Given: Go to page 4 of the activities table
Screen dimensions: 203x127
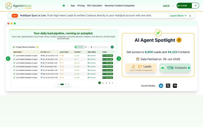Looking at the screenshot, I should (x=110, y=83).
